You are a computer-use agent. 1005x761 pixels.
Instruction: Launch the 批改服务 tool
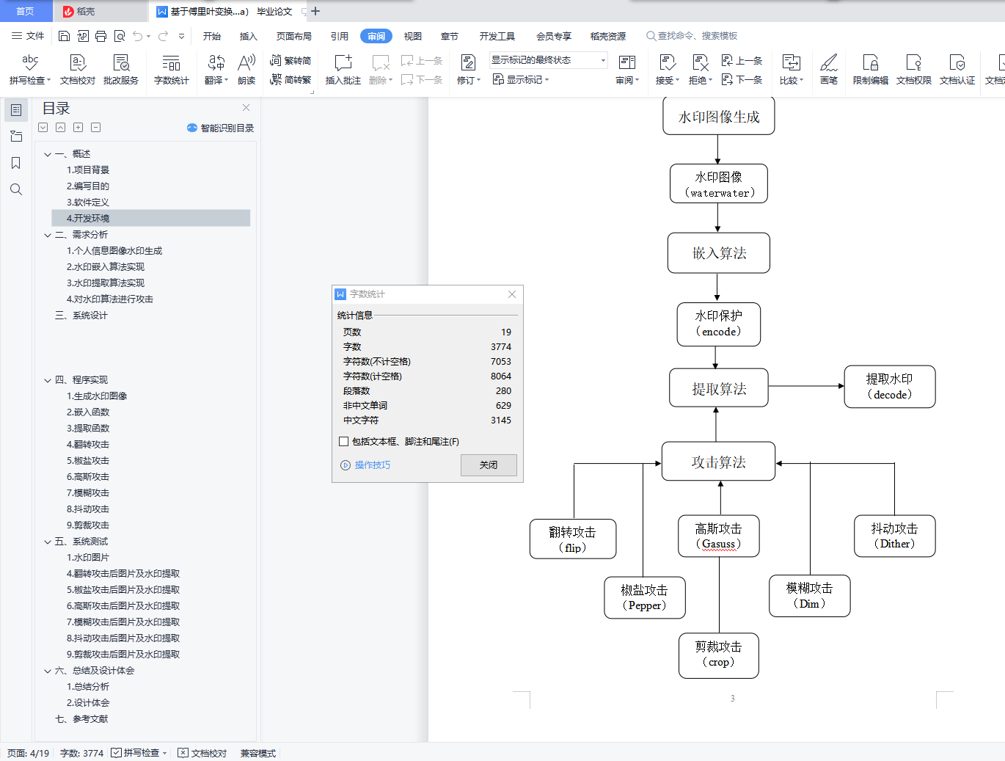[x=121, y=70]
